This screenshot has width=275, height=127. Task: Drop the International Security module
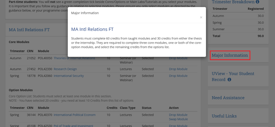178,76
